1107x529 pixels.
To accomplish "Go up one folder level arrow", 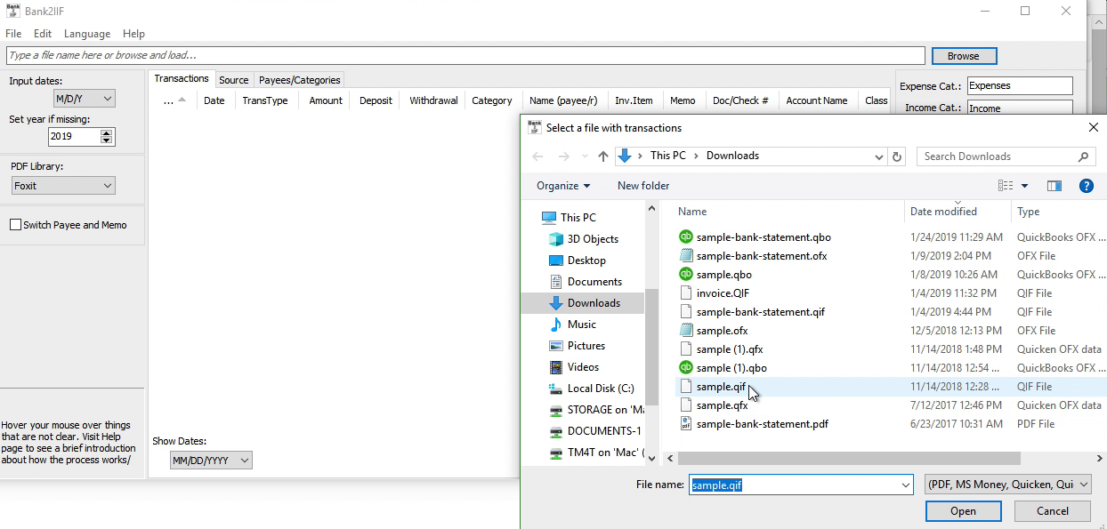I will coord(603,156).
